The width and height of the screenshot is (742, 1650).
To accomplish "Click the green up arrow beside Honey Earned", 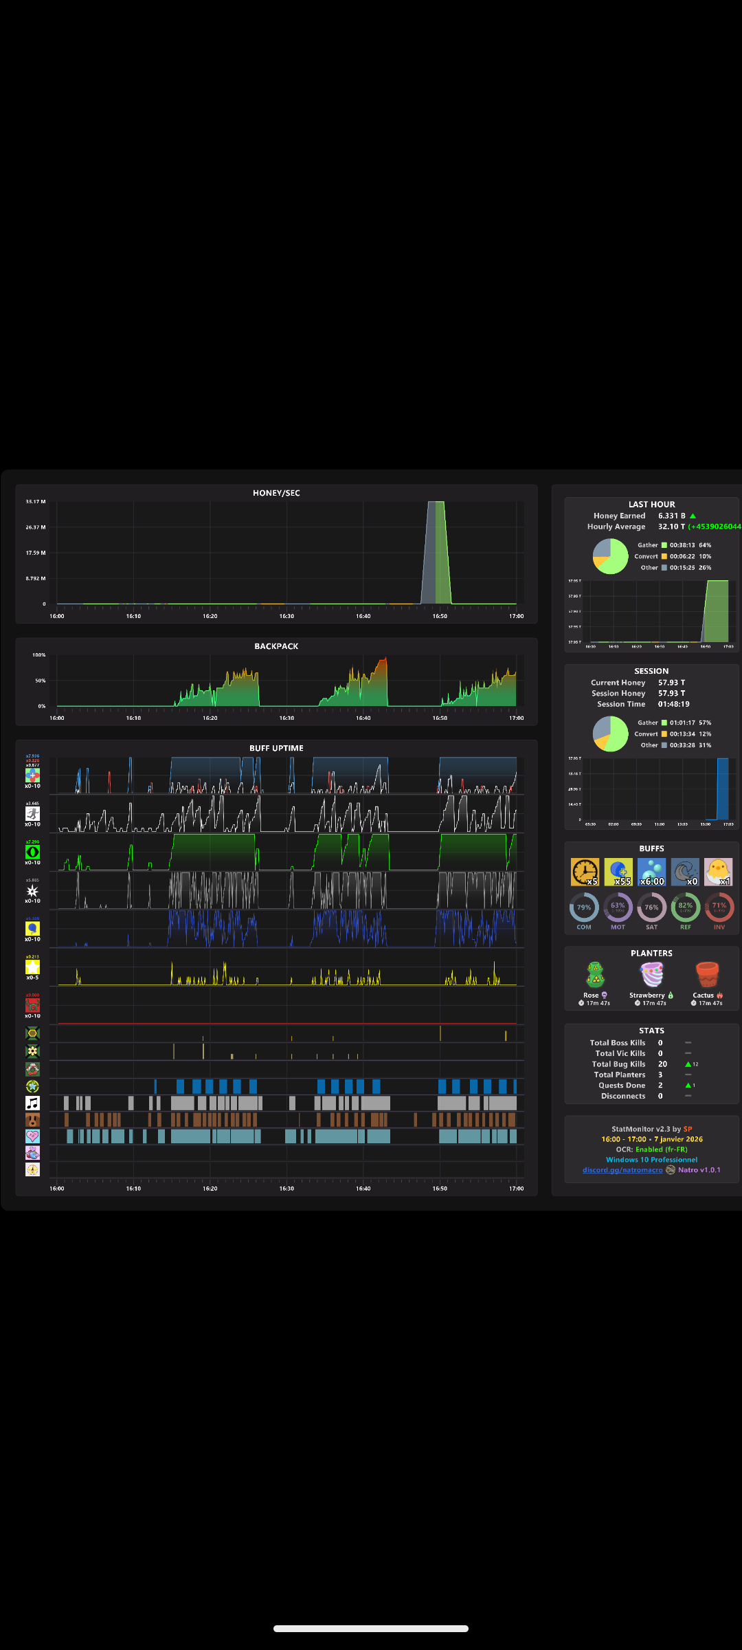I will point(693,516).
